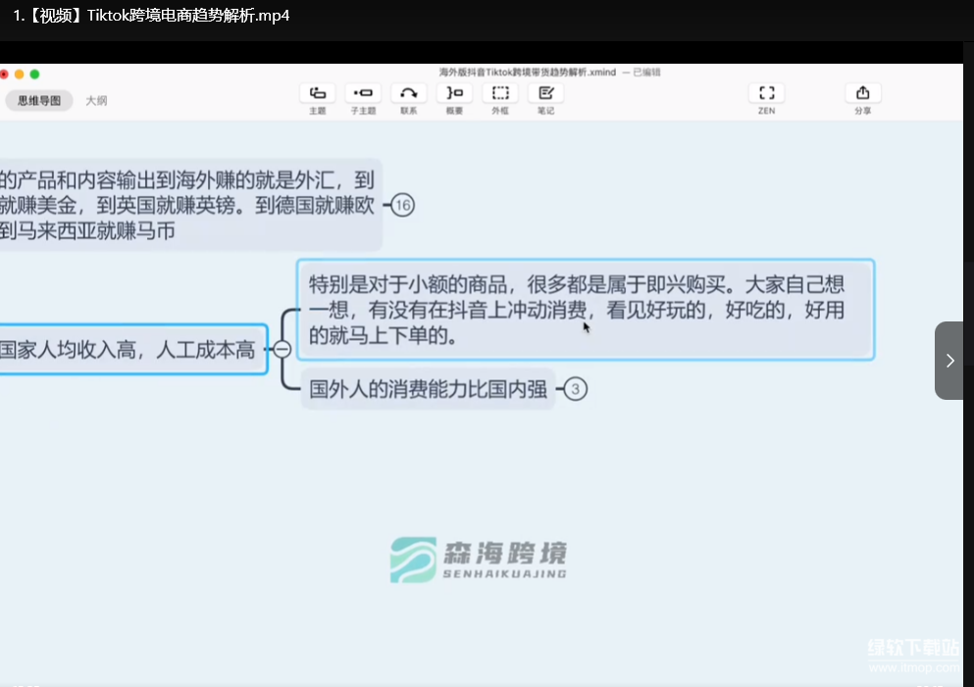Switch to Outline (大纲) view
The image size is (974, 687).
(x=96, y=100)
